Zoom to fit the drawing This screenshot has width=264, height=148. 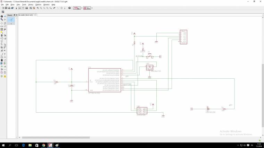click(38, 8)
